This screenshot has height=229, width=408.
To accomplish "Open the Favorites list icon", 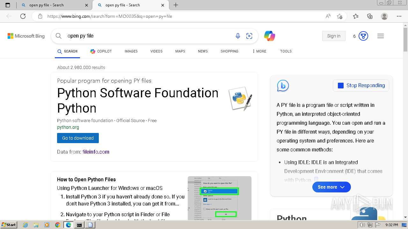I will 356,16.
